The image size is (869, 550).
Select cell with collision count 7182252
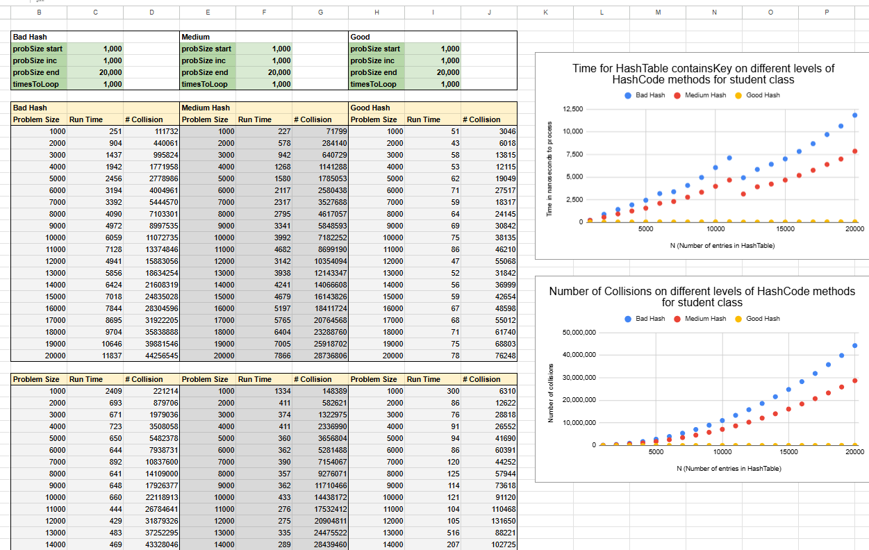coord(320,237)
